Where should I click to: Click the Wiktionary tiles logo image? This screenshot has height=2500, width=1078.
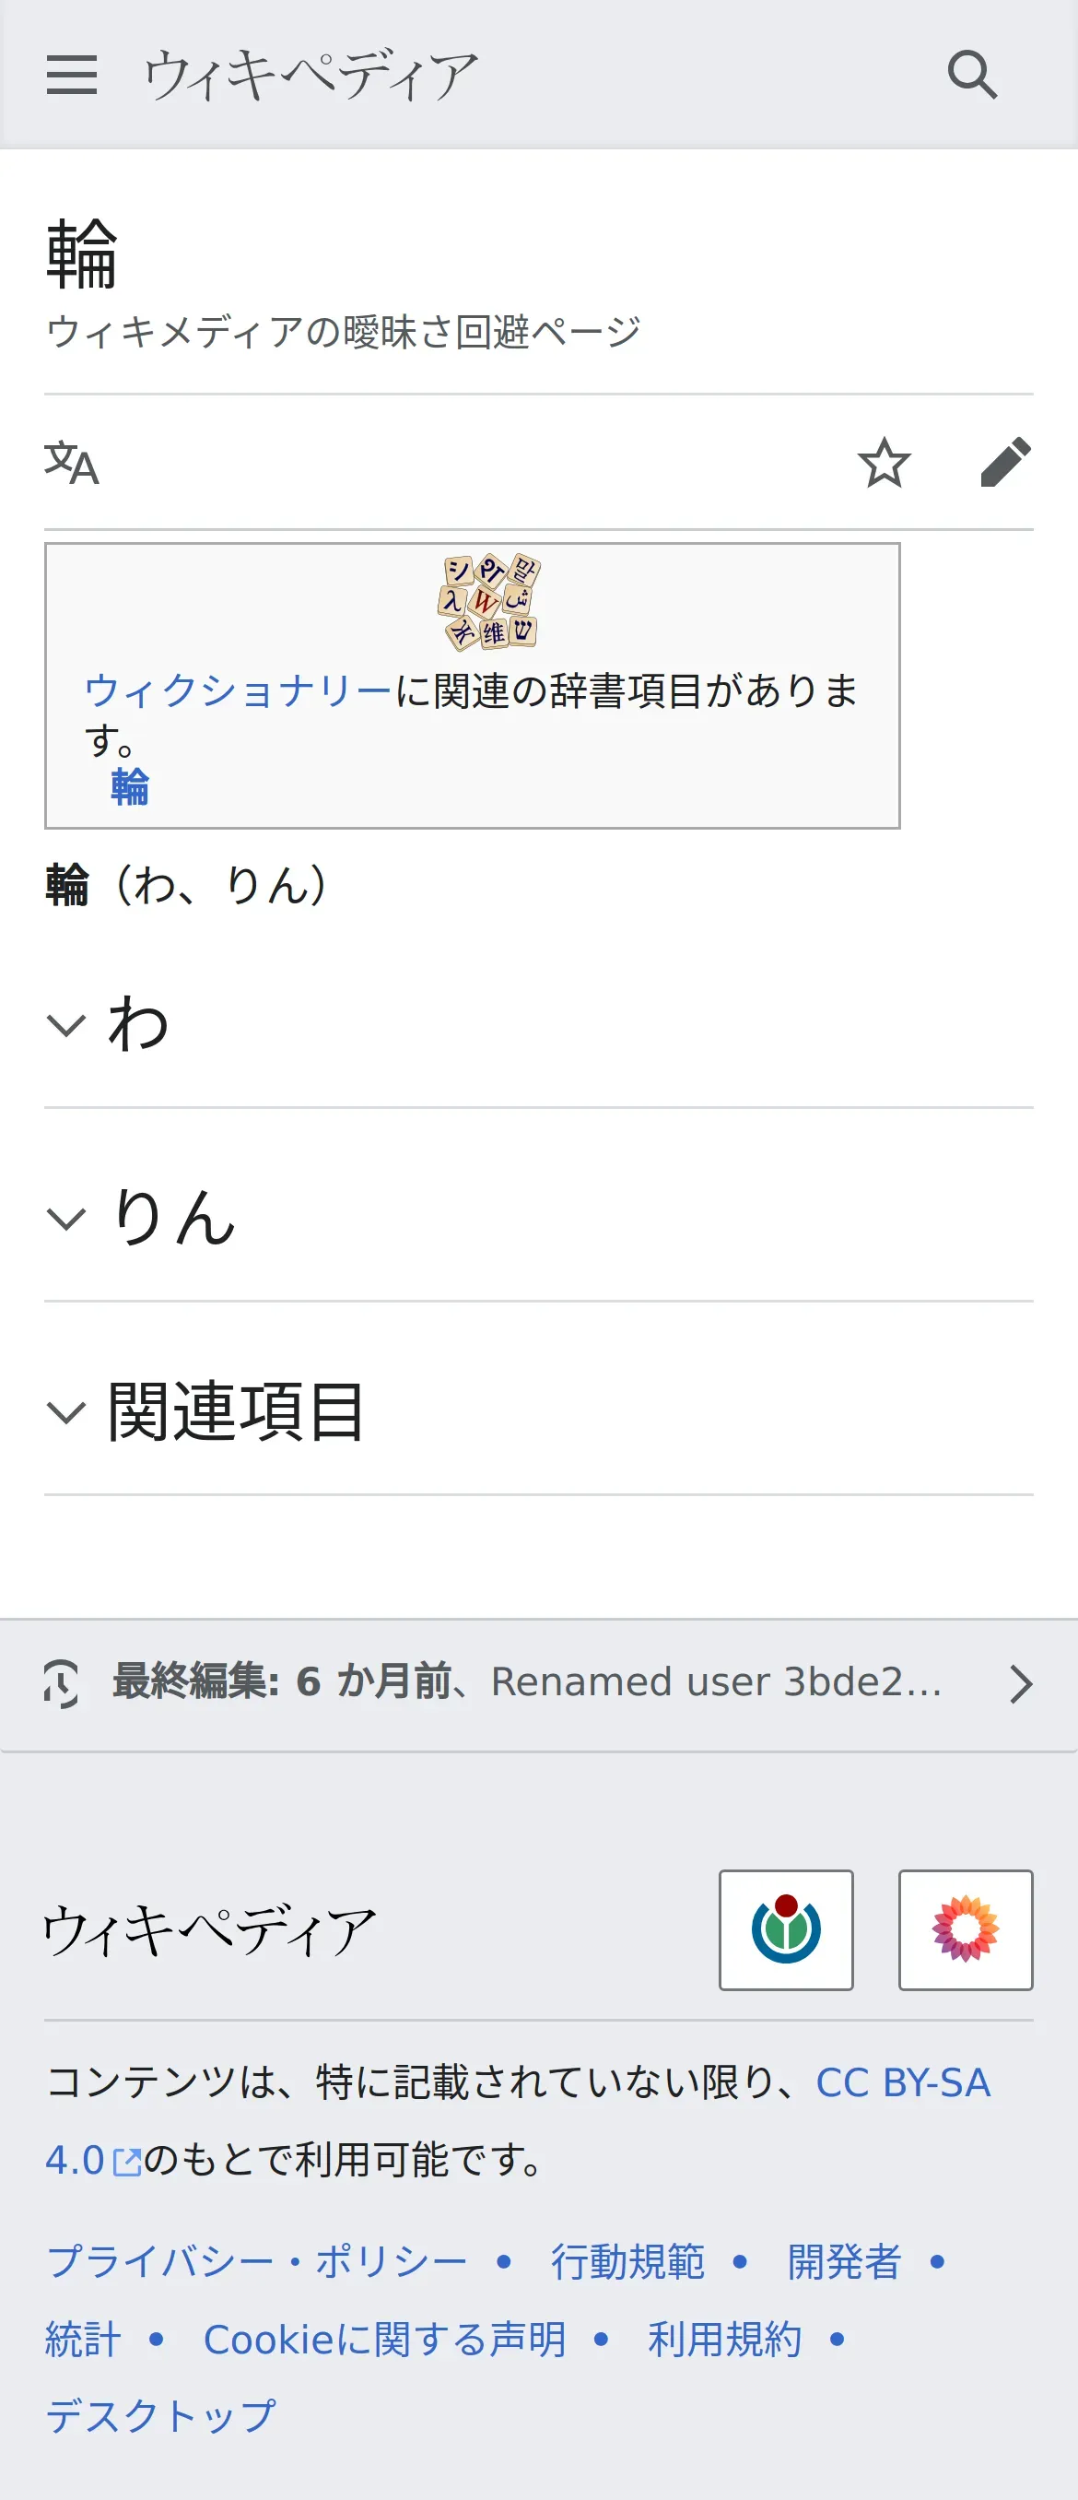(489, 602)
